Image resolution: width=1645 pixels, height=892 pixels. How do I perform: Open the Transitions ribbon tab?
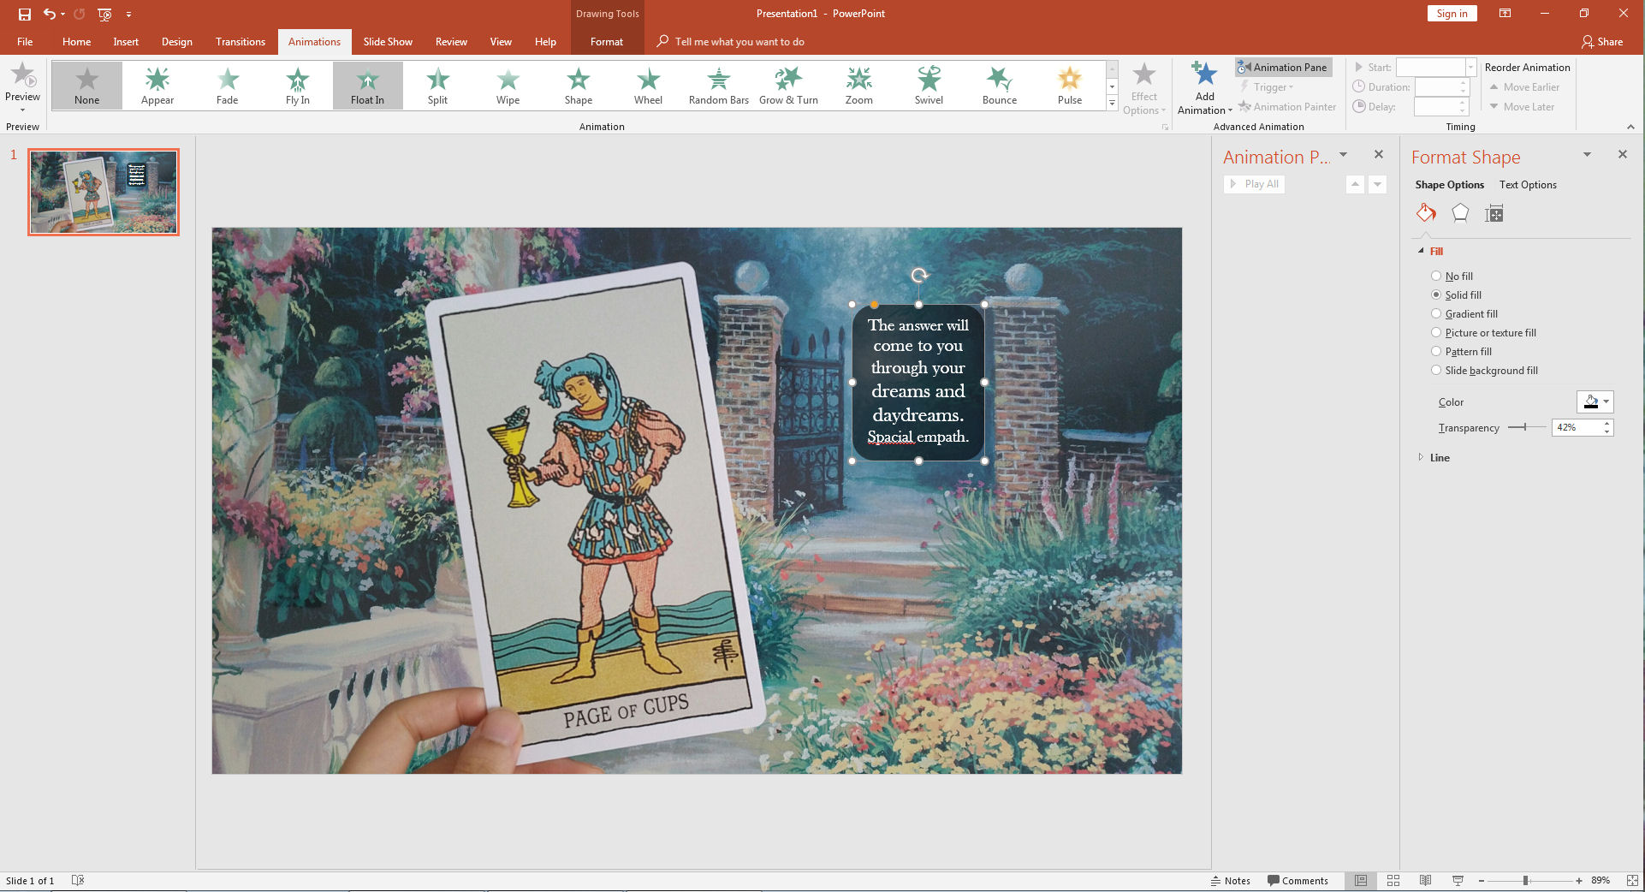240,41
